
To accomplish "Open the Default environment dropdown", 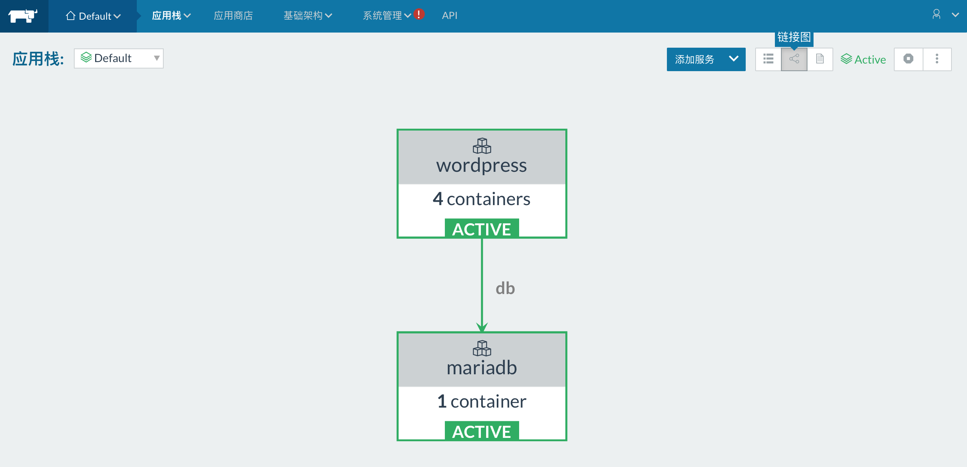I will click(93, 16).
